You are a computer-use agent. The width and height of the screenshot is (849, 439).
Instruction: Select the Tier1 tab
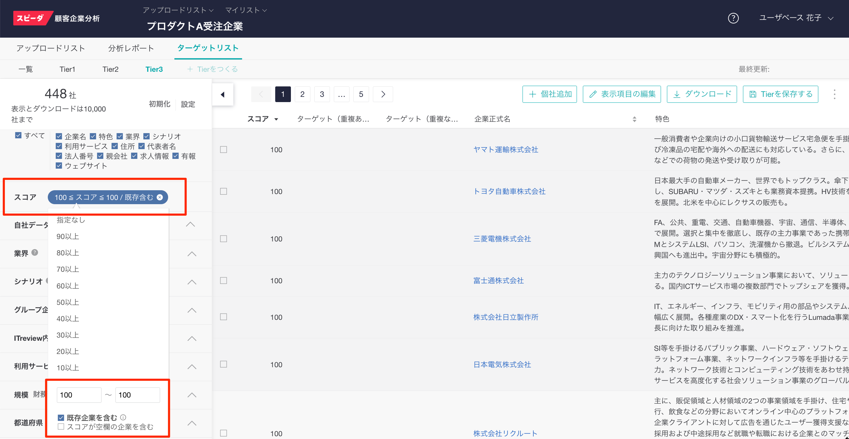67,69
